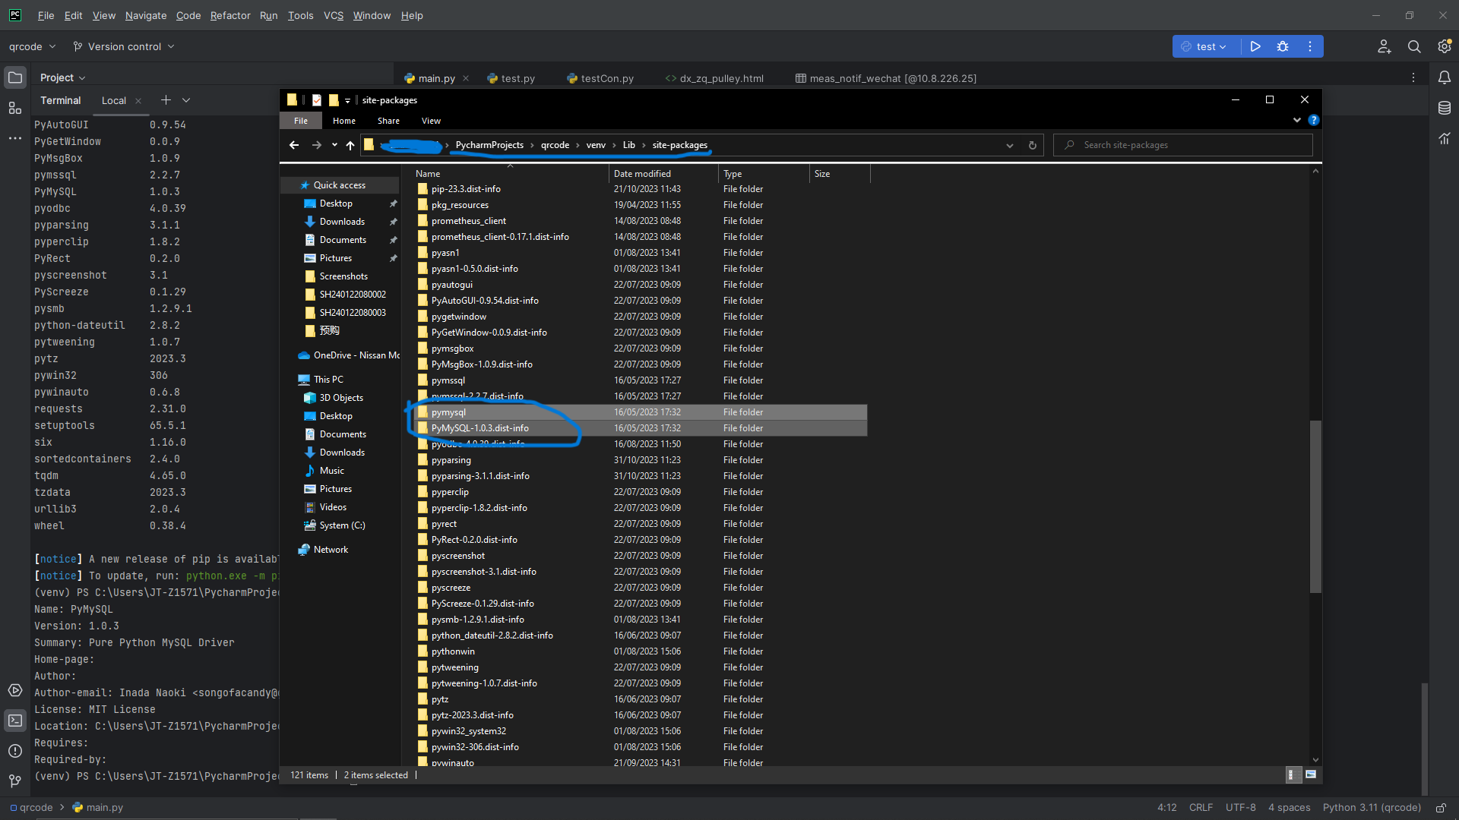The width and height of the screenshot is (1459, 820).
Task: Open the Project tool window folder icon
Action: 15,77
